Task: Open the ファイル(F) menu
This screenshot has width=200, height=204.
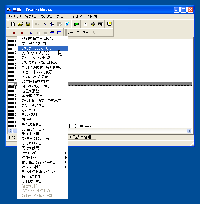Action: coord(14,16)
